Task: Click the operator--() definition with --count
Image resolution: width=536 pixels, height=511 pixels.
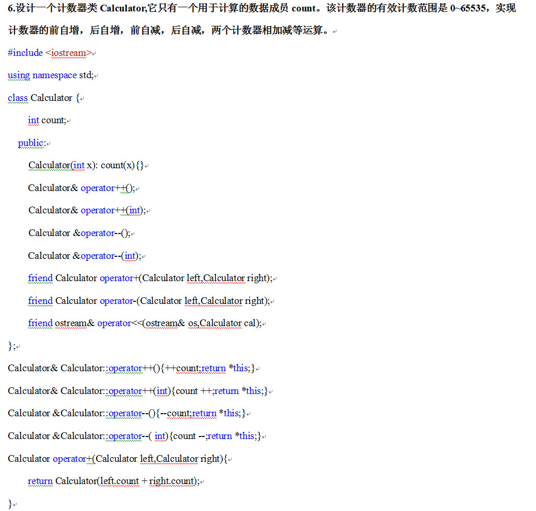Action: [x=126, y=413]
